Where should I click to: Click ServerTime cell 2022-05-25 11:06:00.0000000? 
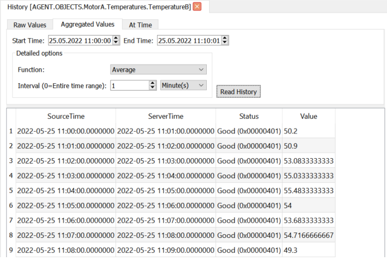click(x=166, y=205)
